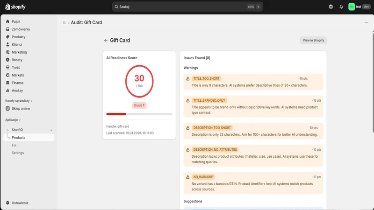Select the Products submenu item
374x210 pixels.
(29, 137)
